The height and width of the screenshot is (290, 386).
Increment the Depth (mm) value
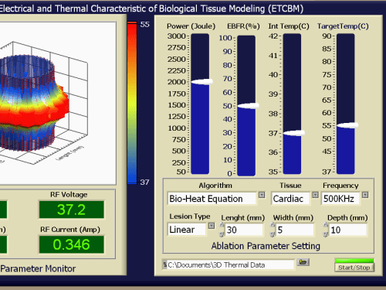326,225
